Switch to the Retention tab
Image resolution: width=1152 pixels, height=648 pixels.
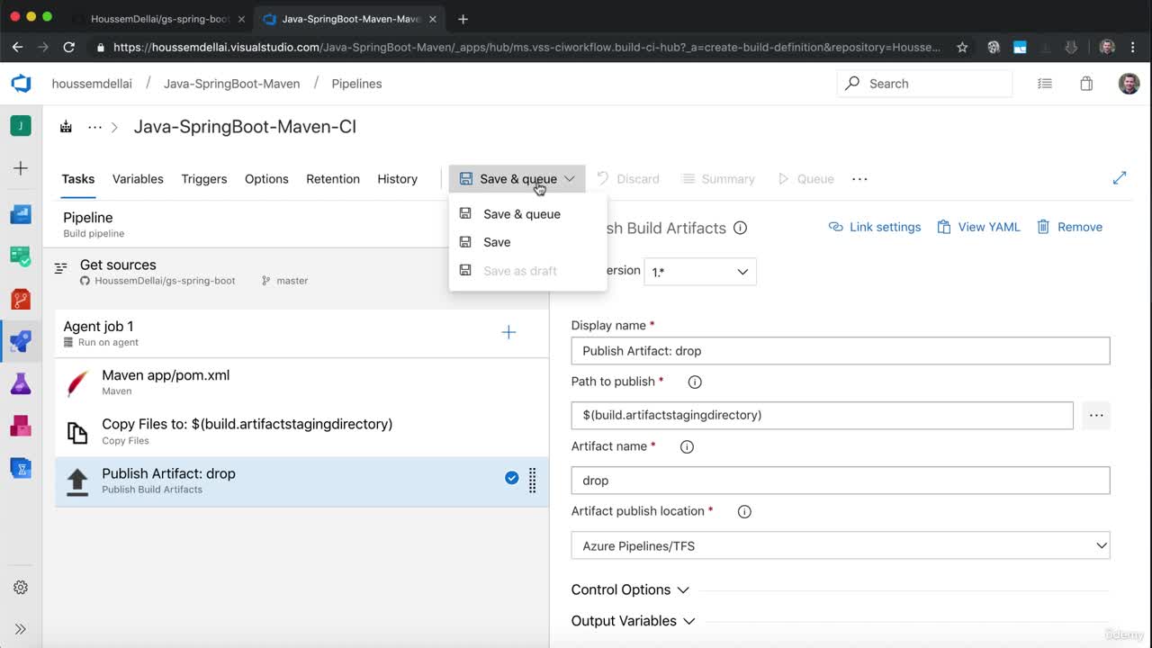(x=333, y=179)
